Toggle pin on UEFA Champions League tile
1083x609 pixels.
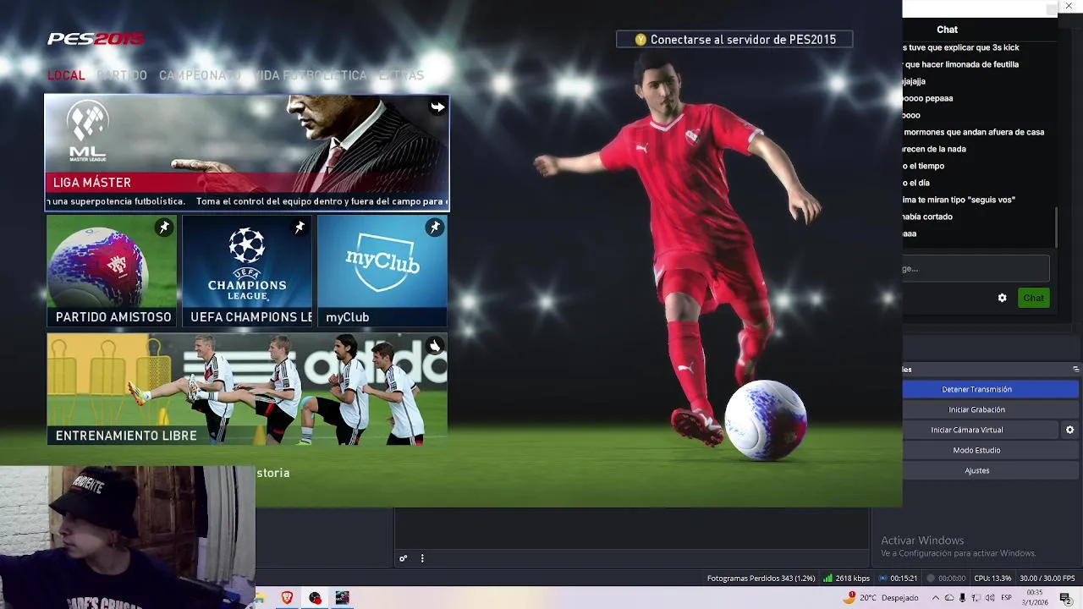[300, 228]
